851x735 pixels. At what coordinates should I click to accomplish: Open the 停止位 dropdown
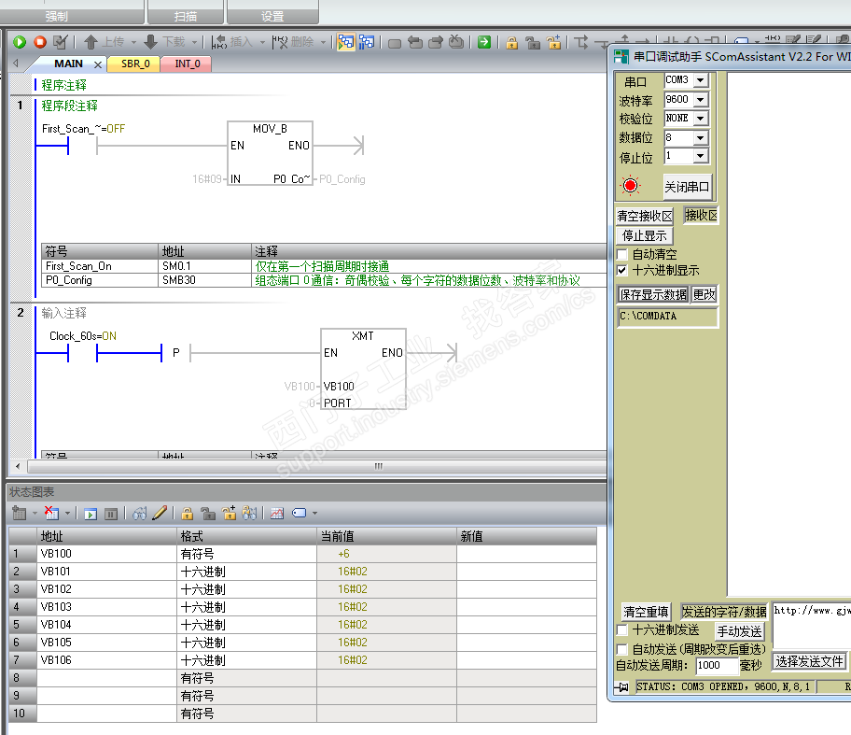(701, 157)
